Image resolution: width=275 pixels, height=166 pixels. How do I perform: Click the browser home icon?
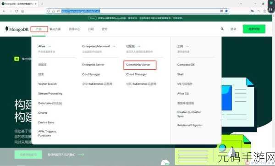pyautogui.click(x=22, y=11)
